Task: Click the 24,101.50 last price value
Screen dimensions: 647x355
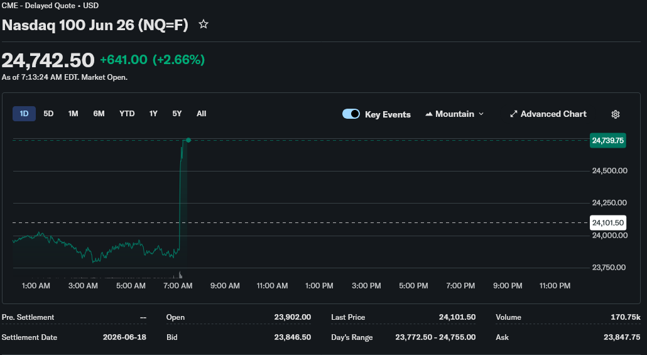Action: click(x=457, y=317)
